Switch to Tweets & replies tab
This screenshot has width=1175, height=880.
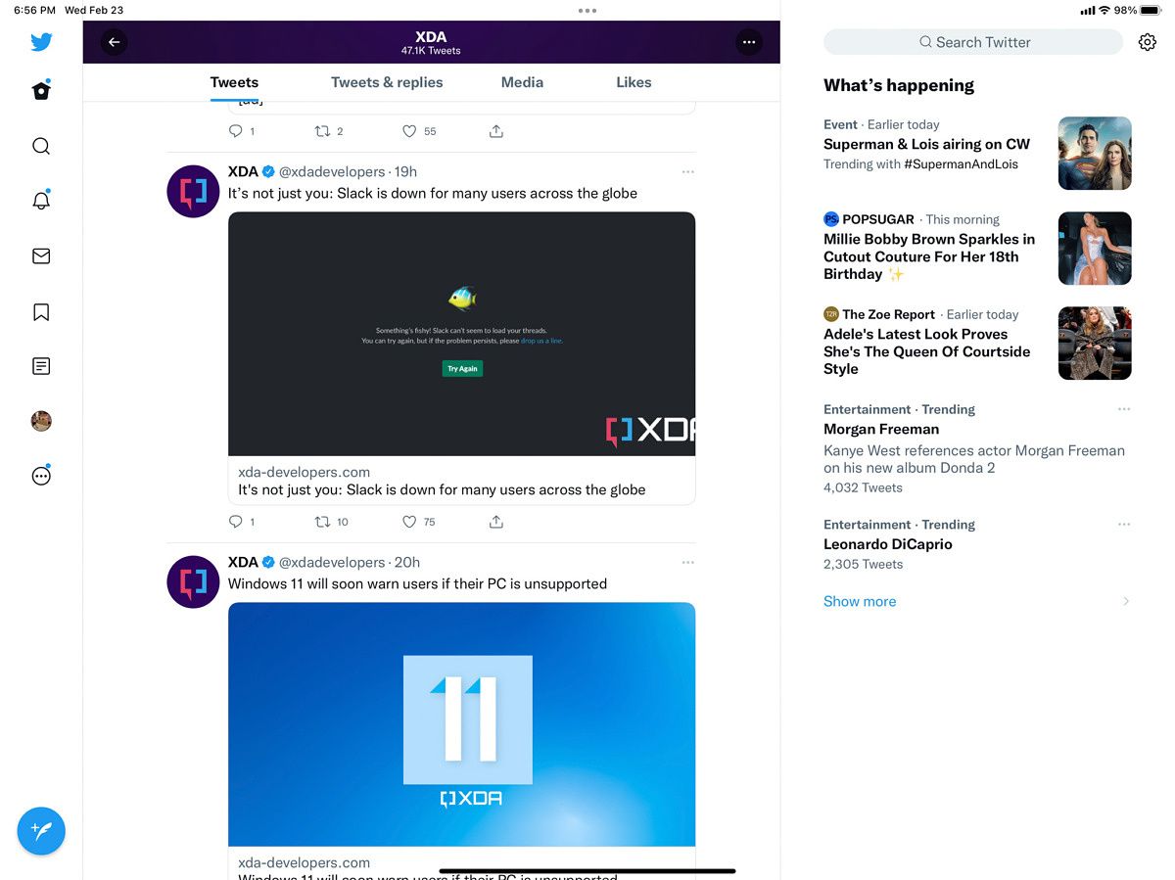point(387,82)
